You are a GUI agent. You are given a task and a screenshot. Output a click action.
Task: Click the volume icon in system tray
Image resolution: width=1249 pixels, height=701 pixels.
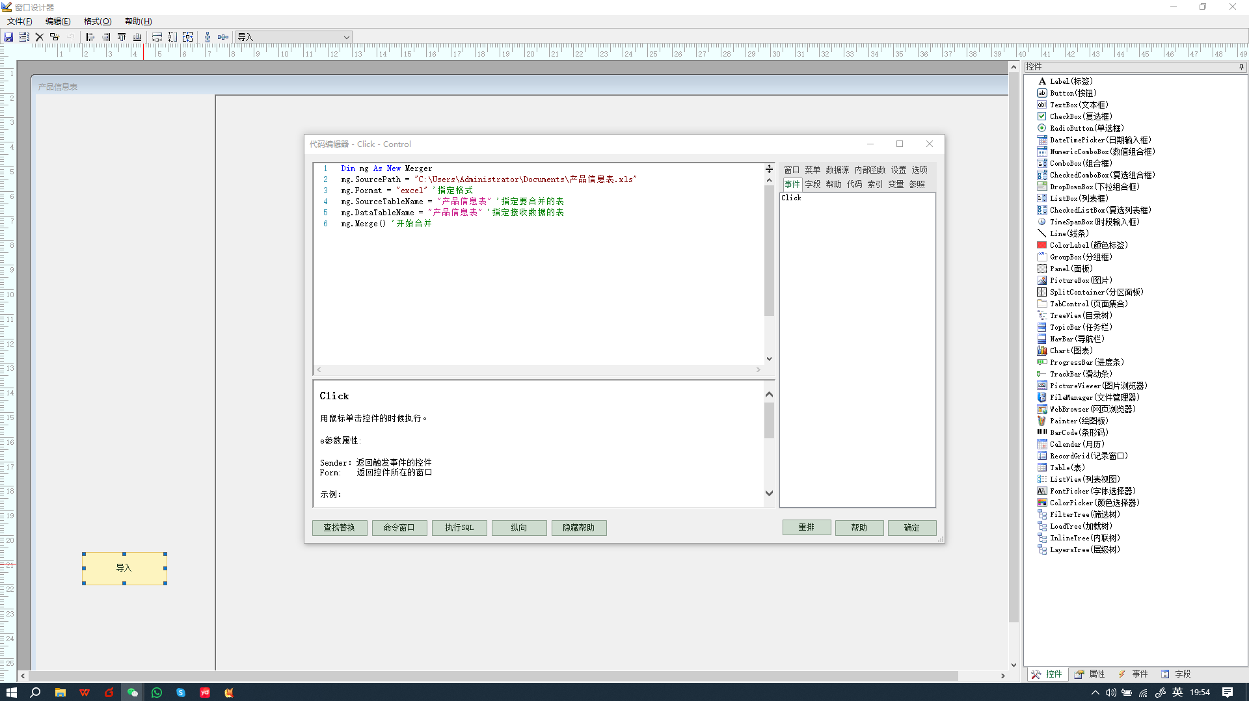[x=1111, y=693]
